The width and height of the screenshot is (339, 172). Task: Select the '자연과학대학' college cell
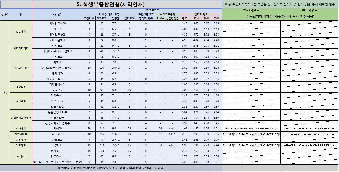point(21,68)
